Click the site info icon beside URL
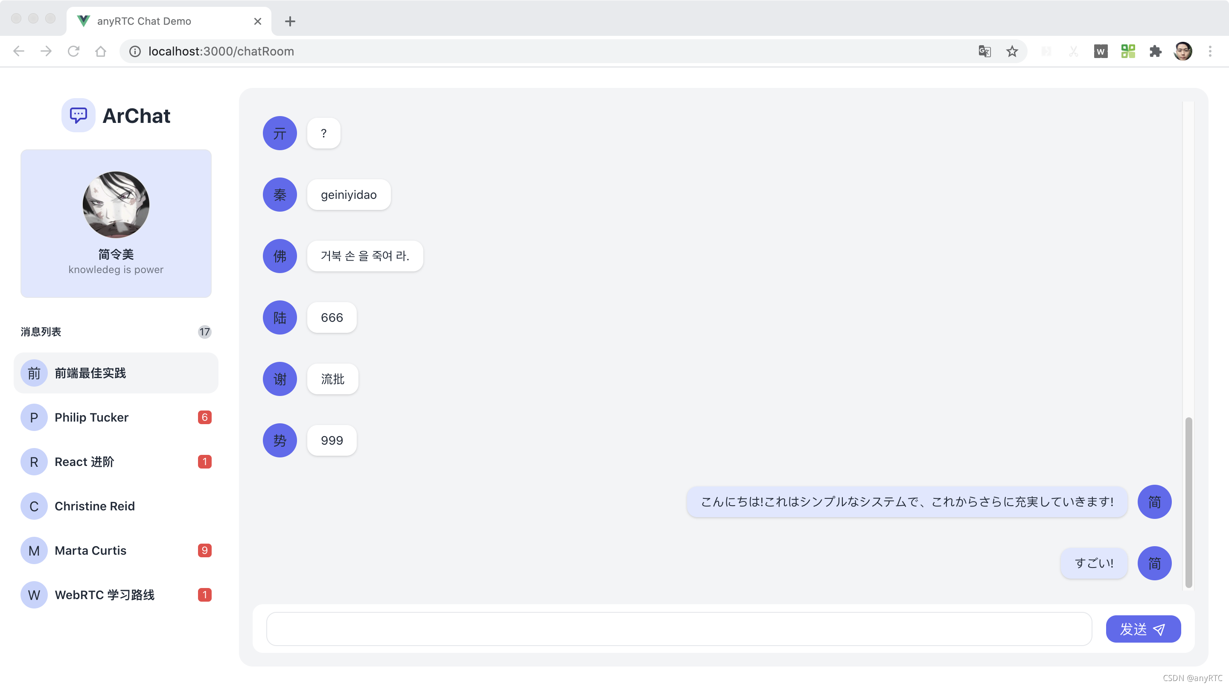Screen dimensions: 1229x687 [135, 51]
